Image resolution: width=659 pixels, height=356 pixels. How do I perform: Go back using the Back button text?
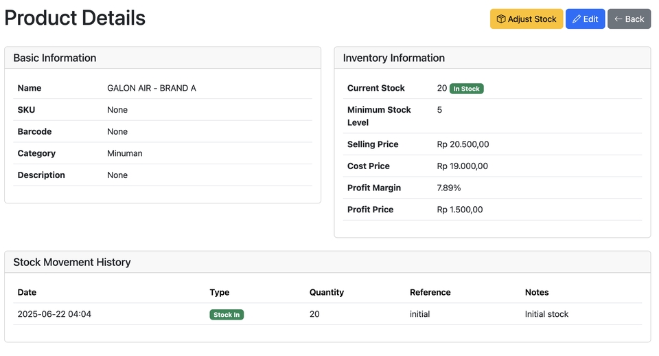tap(635, 19)
